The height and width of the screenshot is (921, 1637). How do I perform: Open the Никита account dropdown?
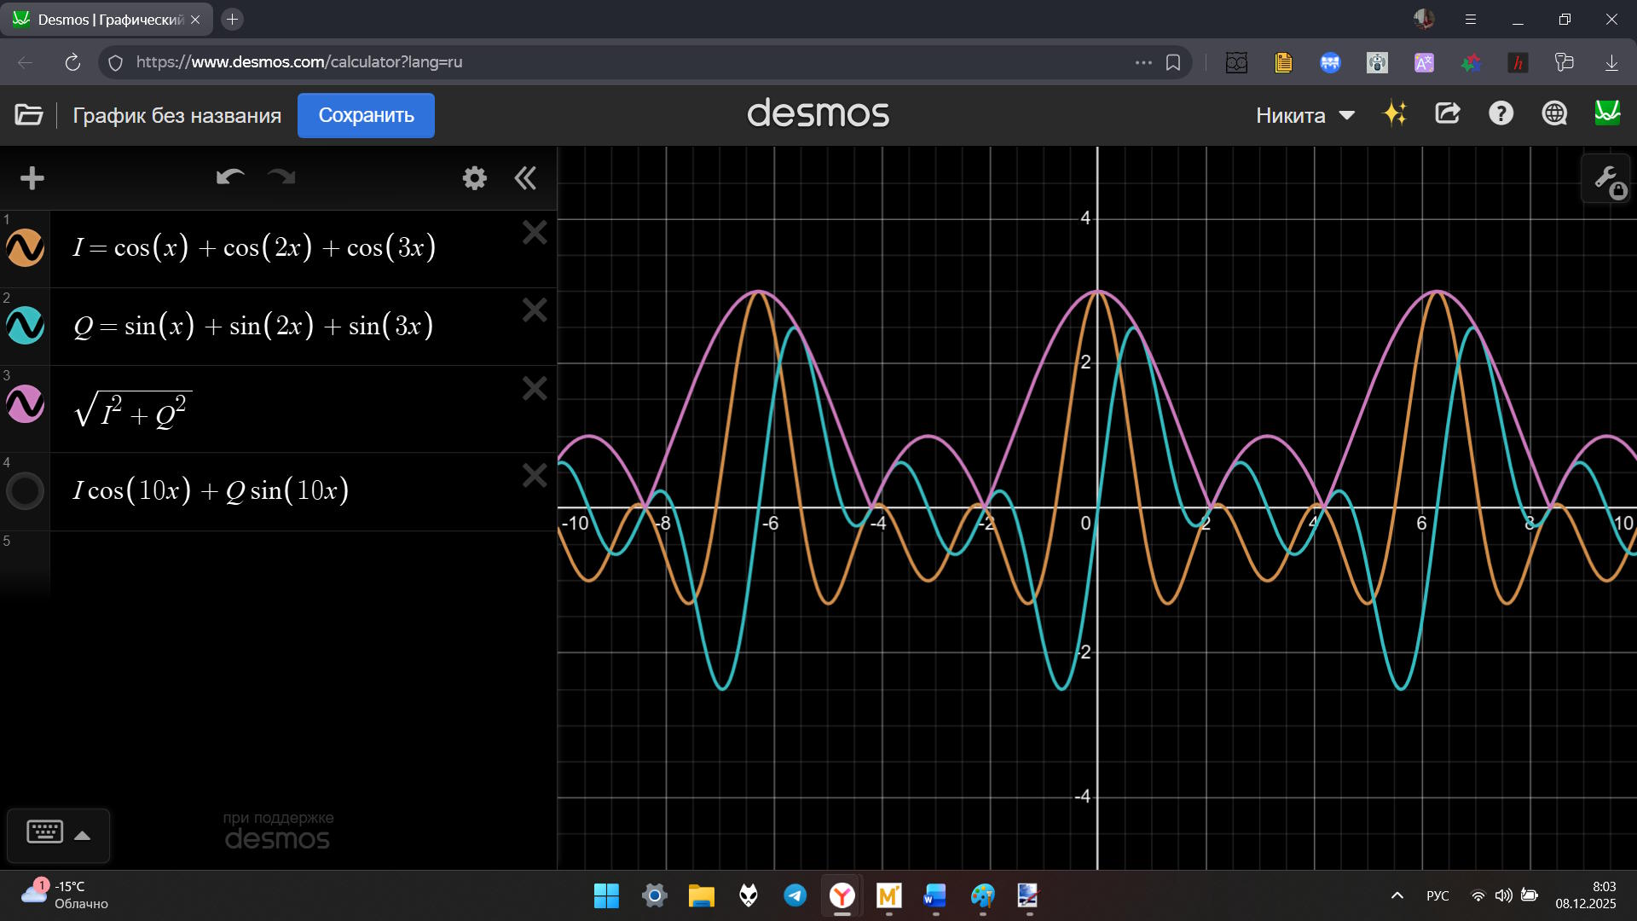pyautogui.click(x=1304, y=115)
